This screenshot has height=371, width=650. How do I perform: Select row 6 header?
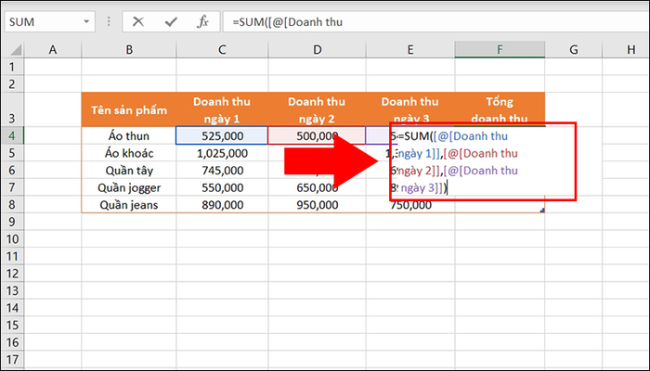coord(12,170)
